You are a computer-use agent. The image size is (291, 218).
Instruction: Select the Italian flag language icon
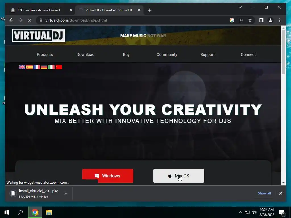(x=51, y=67)
